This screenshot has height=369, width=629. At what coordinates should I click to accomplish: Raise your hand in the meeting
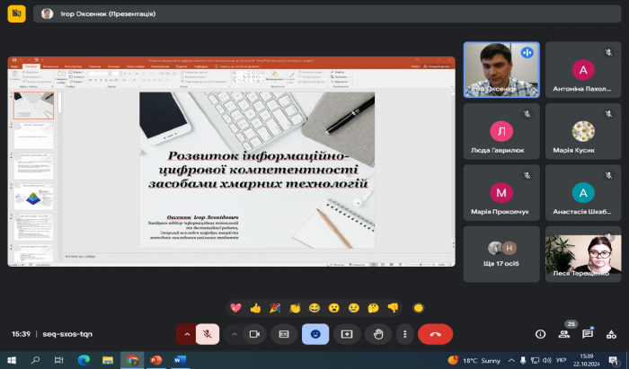[377, 333]
